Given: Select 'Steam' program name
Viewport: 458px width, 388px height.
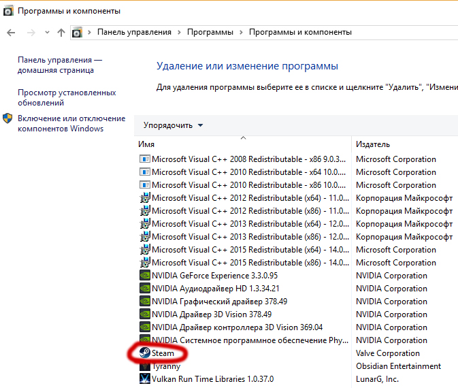Looking at the screenshot, I should 163,353.
